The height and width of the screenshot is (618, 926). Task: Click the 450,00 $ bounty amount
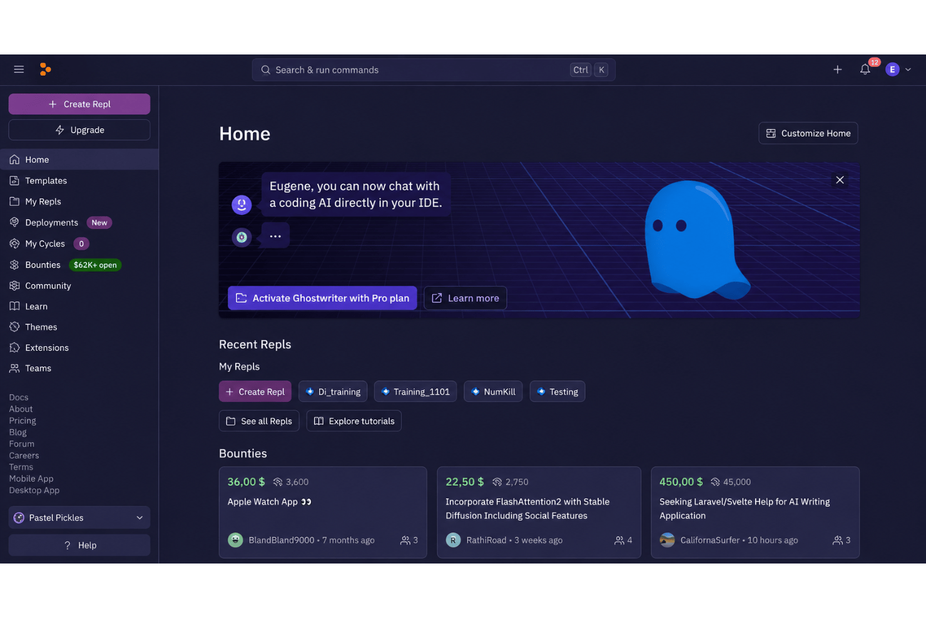pos(681,482)
